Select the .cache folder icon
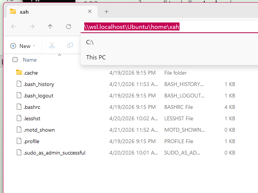 19,72
